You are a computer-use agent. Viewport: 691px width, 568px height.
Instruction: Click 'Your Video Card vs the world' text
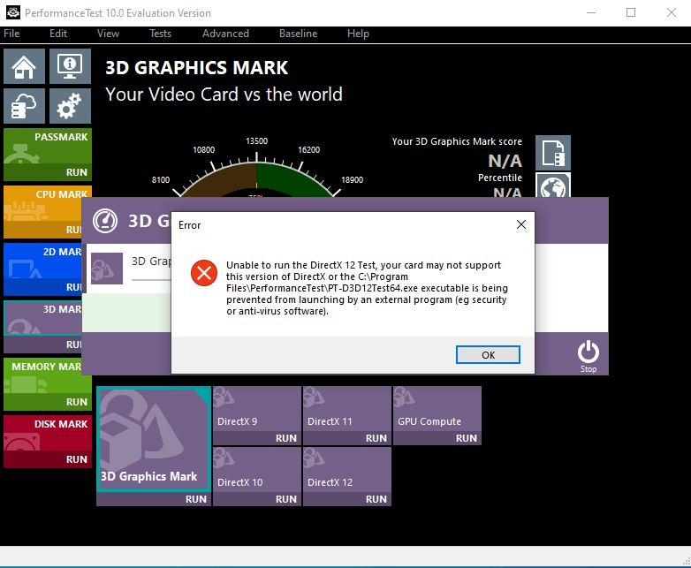pos(224,95)
